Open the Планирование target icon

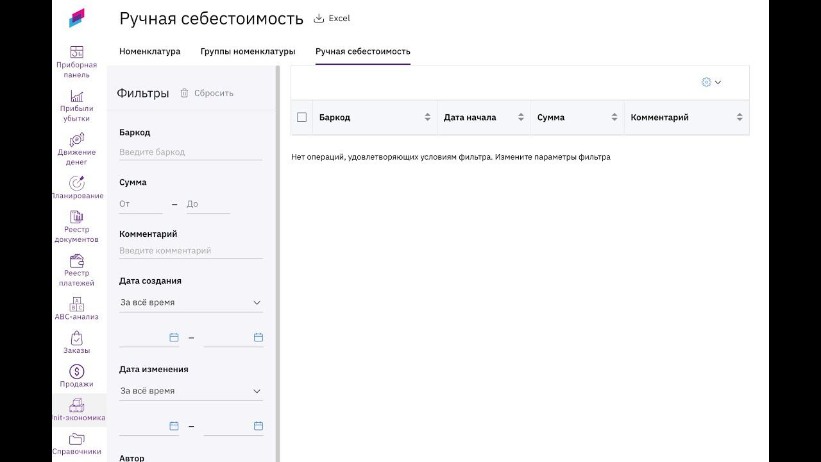coord(76,184)
